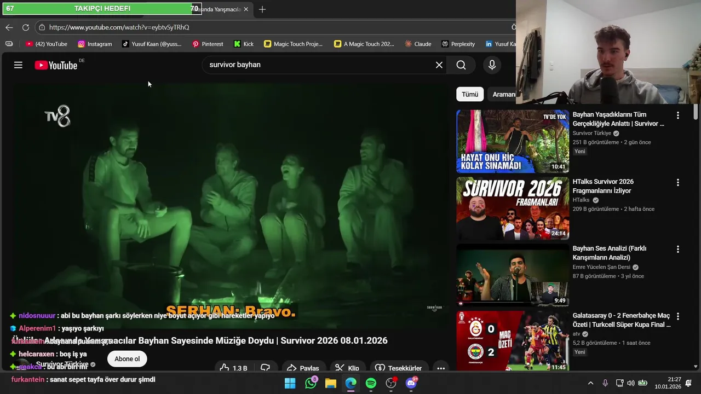Start voice search with the microphone icon
The width and height of the screenshot is (701, 394).
coord(492,65)
